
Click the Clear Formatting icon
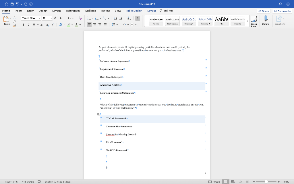80,18
